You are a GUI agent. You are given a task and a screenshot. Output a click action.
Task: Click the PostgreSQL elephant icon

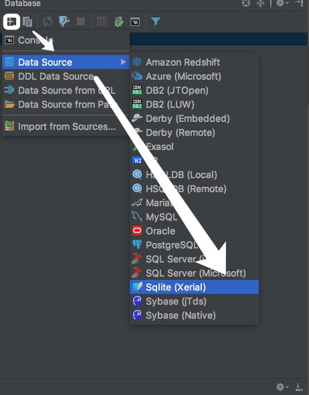tap(137, 244)
